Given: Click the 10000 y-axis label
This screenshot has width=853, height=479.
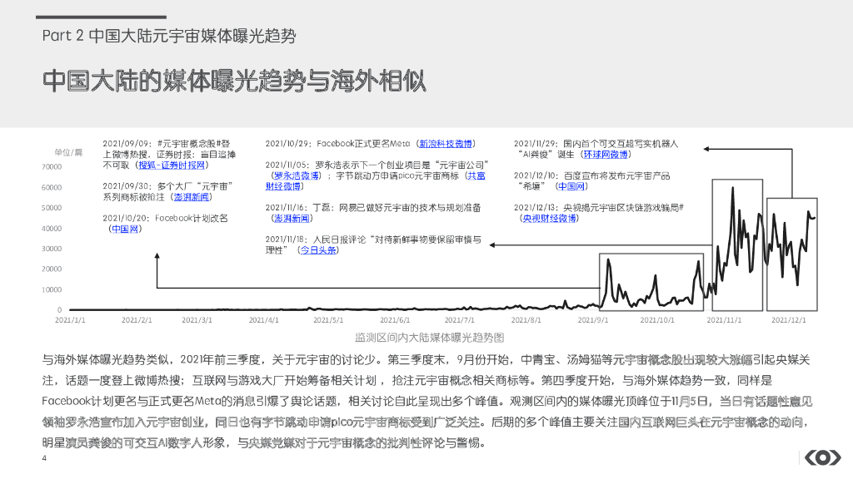Looking at the screenshot, I should 52,289.
